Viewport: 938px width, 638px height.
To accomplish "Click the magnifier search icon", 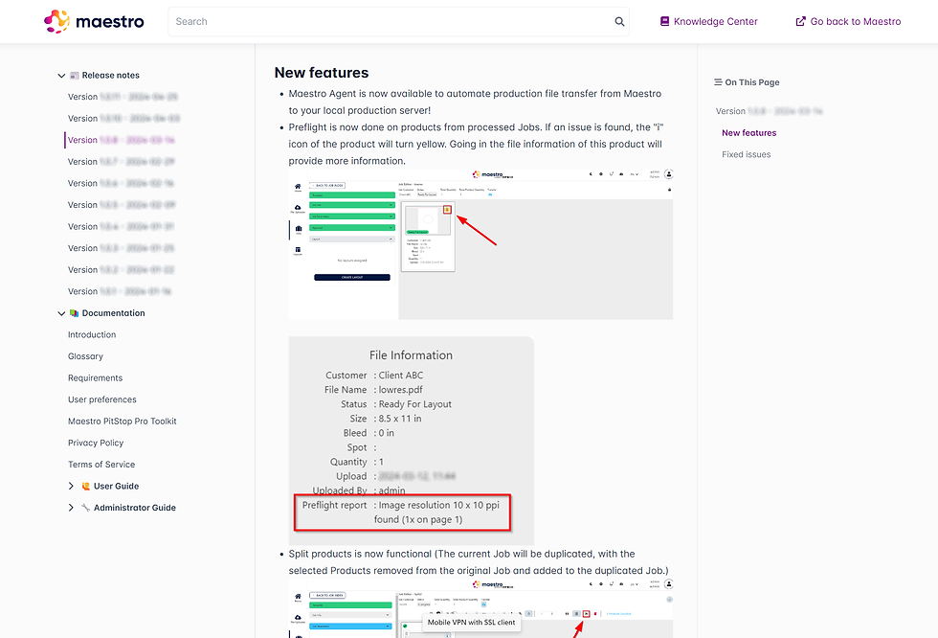I will [x=620, y=21].
